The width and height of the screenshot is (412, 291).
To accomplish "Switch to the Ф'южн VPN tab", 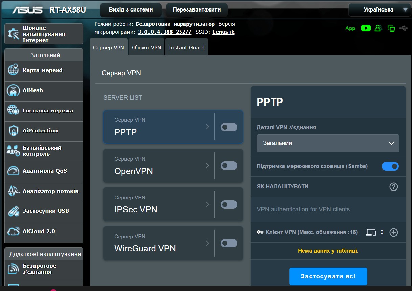I will click(146, 48).
